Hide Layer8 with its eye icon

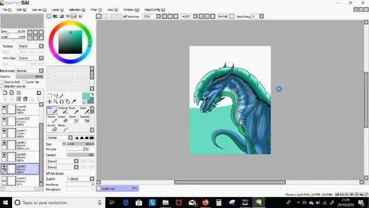tap(4, 107)
